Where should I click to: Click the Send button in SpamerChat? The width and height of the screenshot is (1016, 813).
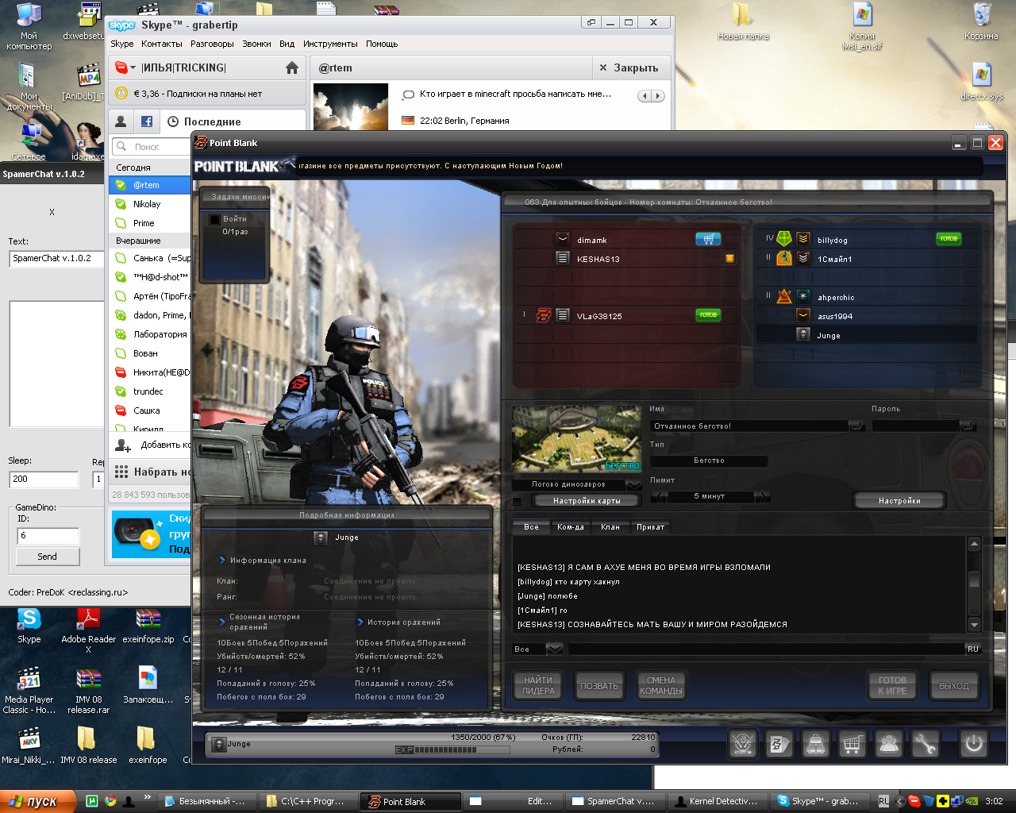(x=48, y=557)
